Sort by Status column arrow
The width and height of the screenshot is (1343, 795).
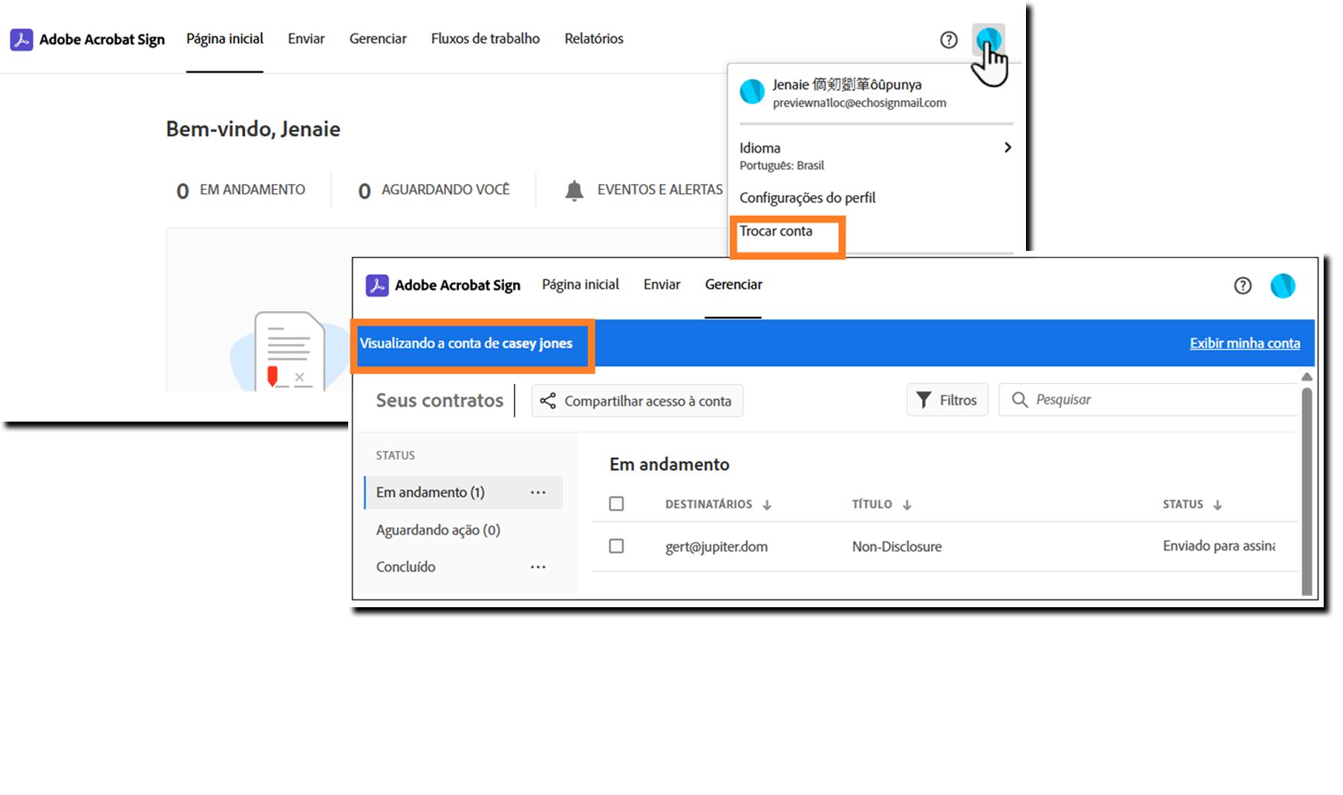pyautogui.click(x=1218, y=505)
